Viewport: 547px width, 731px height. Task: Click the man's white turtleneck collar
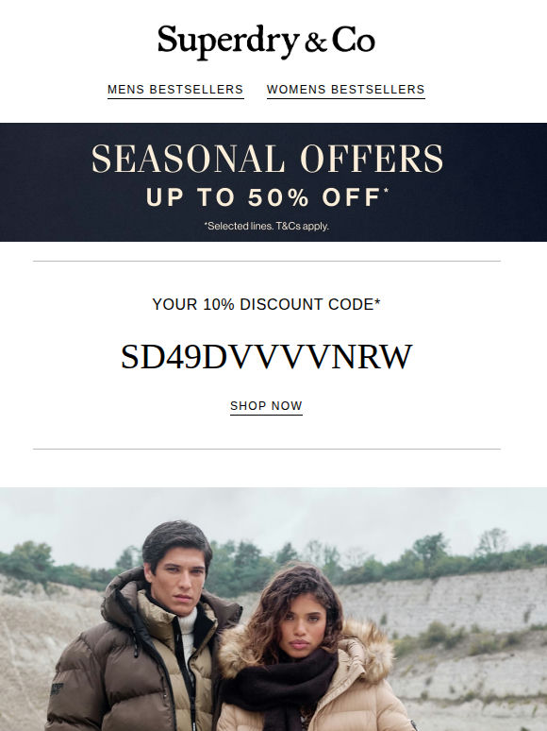point(187,624)
